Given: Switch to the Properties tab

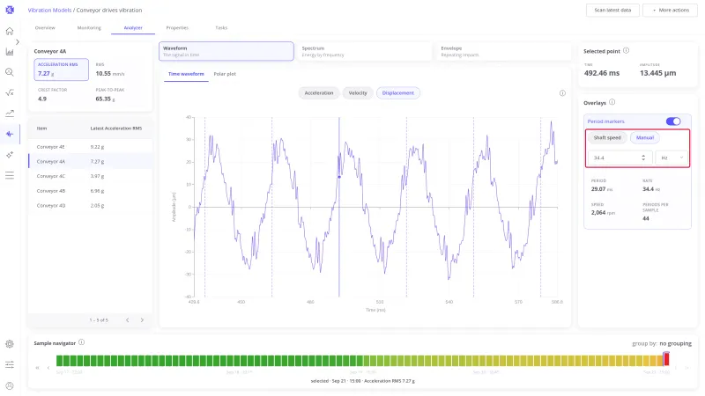Looking at the screenshot, I should point(177,28).
